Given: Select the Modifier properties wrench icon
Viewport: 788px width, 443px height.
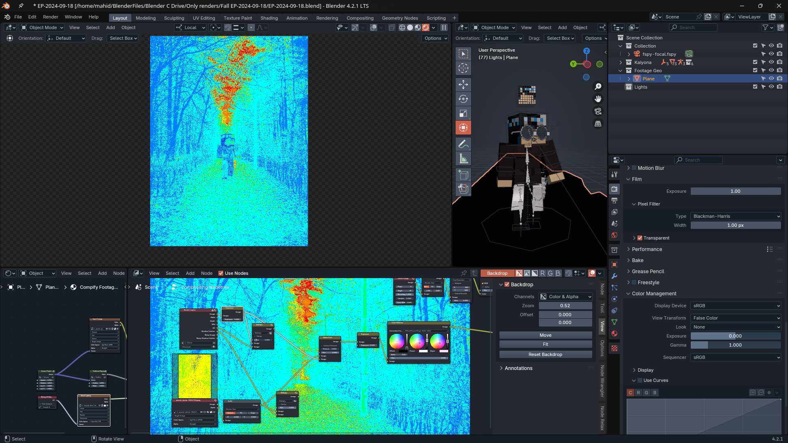Looking at the screenshot, I should tap(614, 276).
